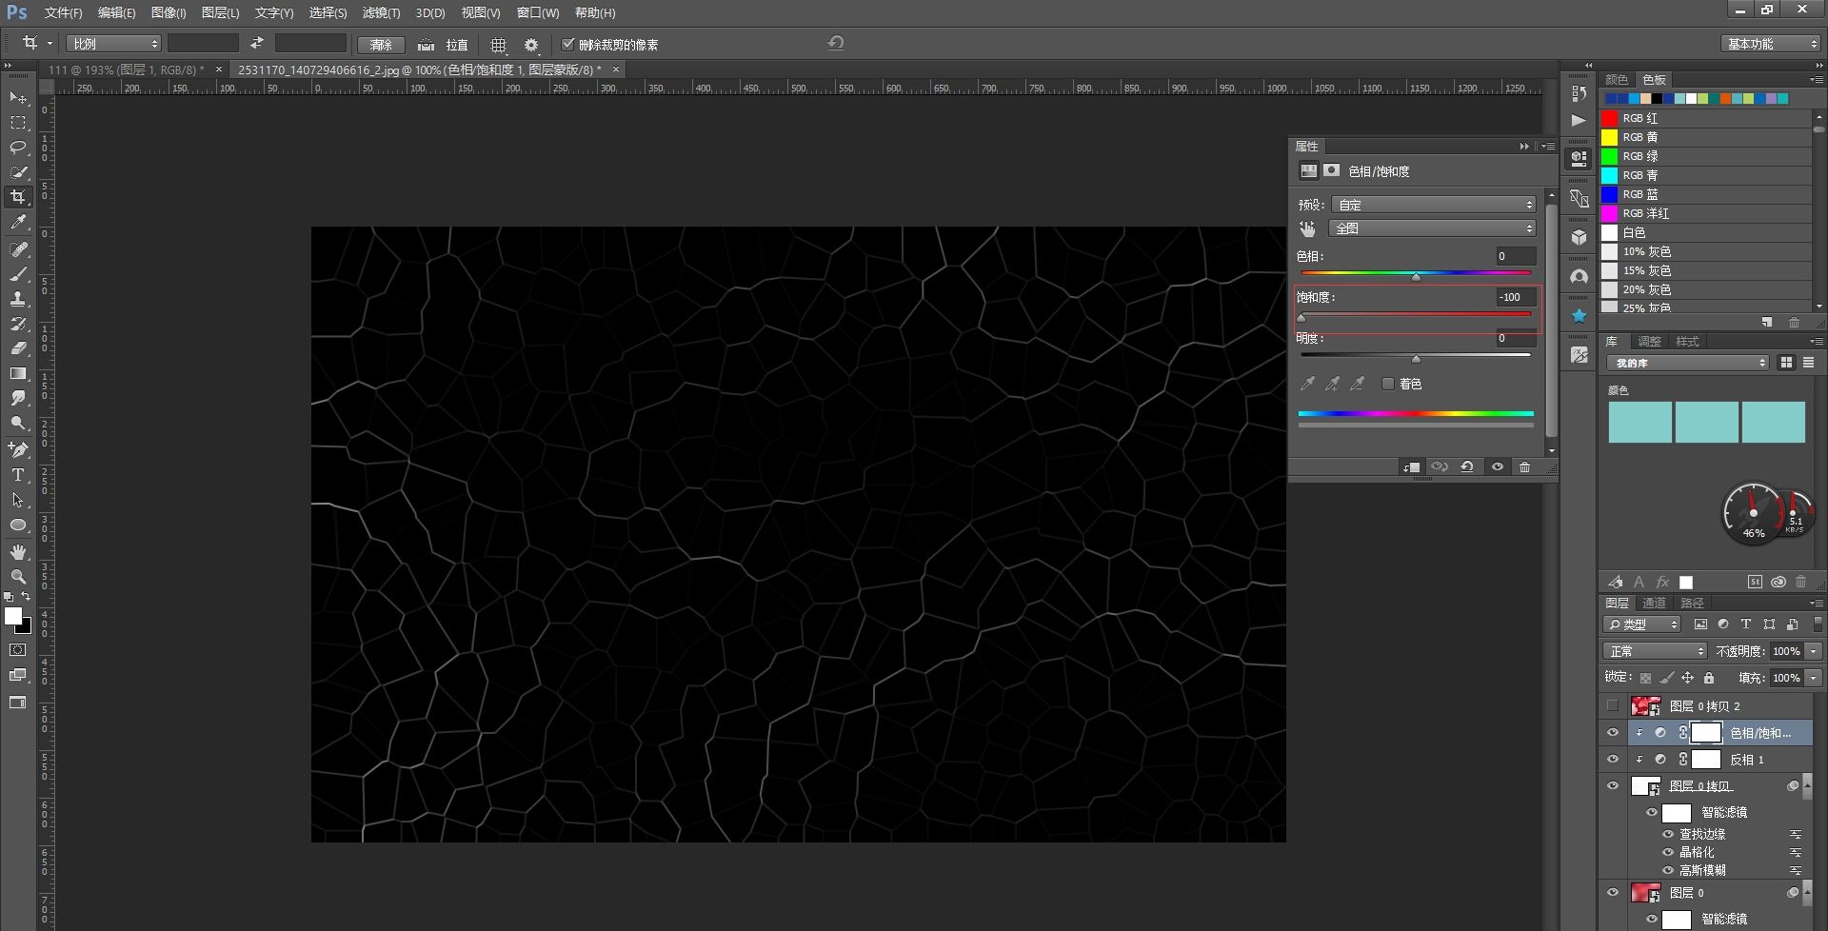
Task: Click the hue 色相 slider handle
Action: (x=1416, y=277)
